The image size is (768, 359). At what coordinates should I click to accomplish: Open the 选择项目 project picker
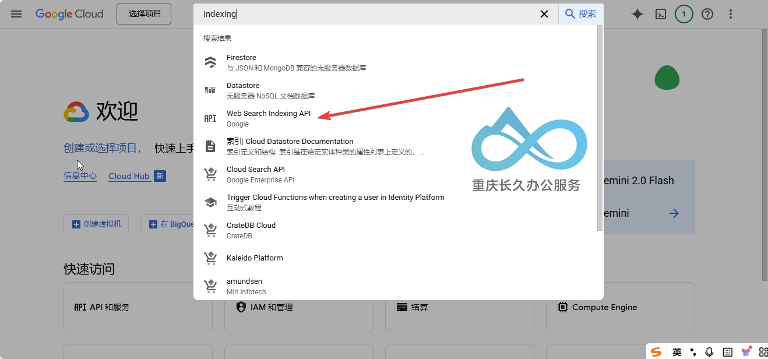point(144,14)
